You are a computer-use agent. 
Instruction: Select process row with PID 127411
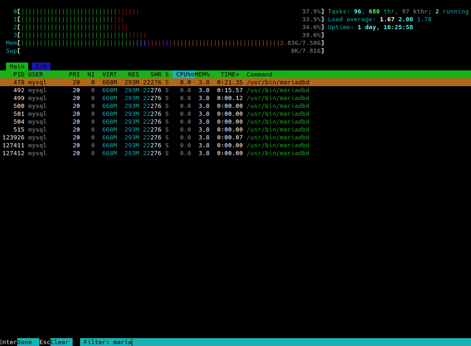(235, 145)
